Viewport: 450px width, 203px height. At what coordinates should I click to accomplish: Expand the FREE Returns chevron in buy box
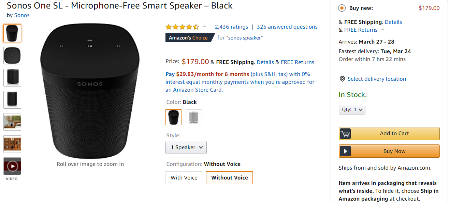[382, 30]
